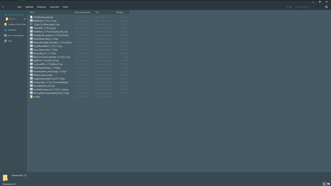The width and height of the screenshot is (331, 186).
Task: Click the pin icon beside For YT
Action: pos(25,19)
